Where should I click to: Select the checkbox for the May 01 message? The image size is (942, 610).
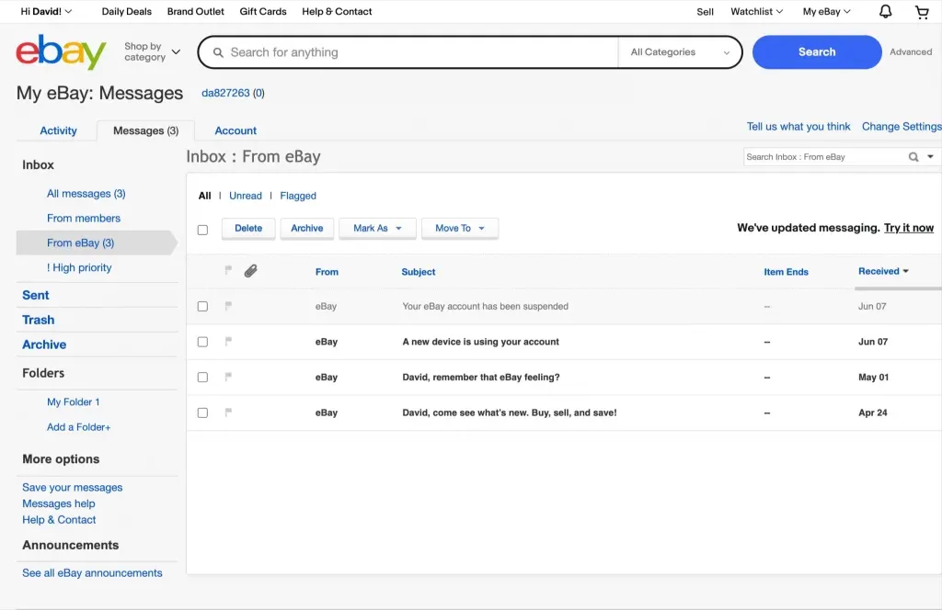click(x=202, y=377)
